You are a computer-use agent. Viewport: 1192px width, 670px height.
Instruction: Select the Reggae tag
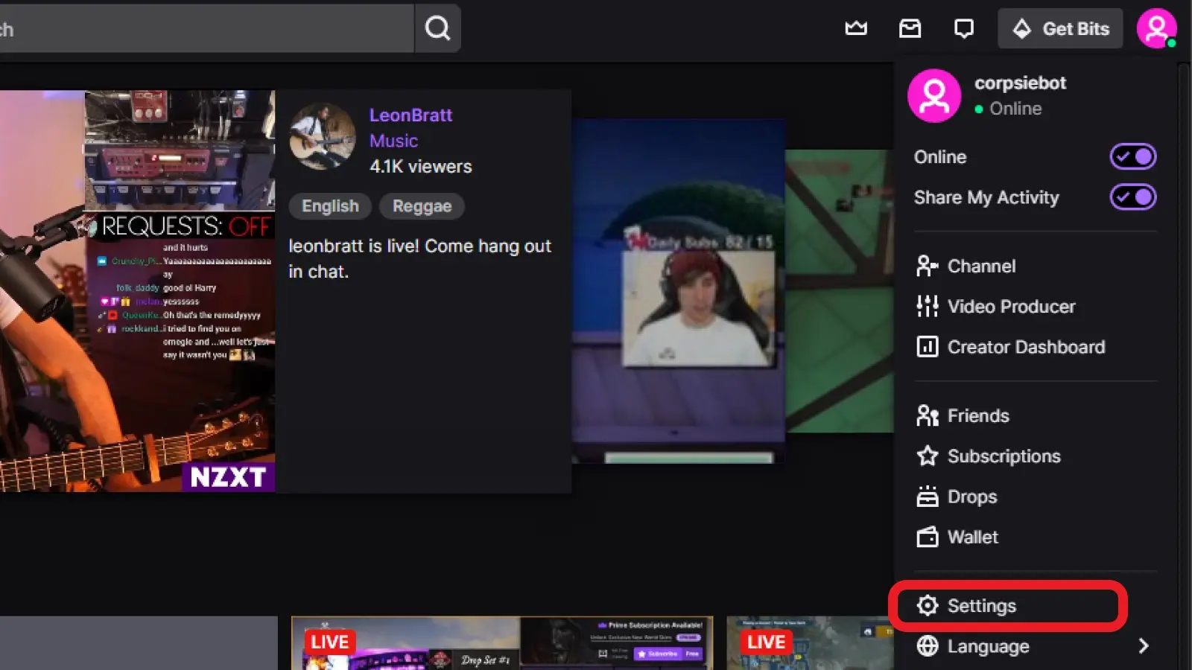coord(422,206)
